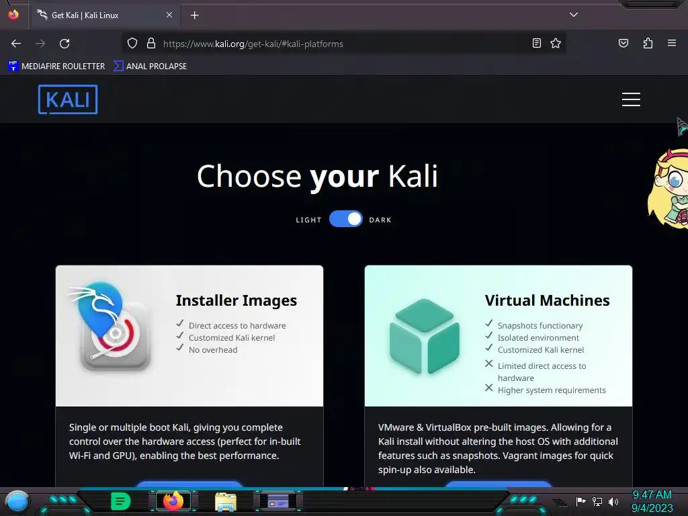Click the Choose your Kali heading
Screen dimensions: 688x516
(317, 177)
